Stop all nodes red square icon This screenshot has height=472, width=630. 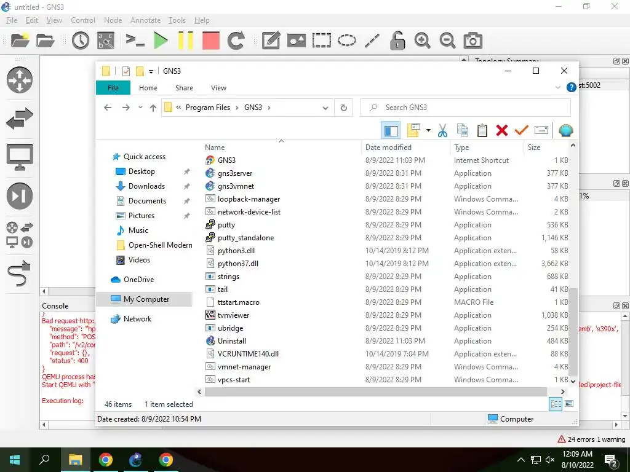pyautogui.click(x=210, y=41)
